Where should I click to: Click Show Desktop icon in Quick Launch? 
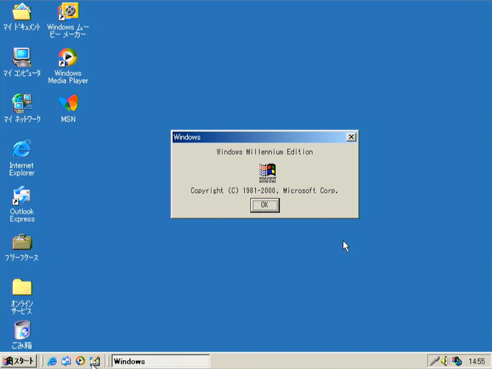click(x=95, y=361)
